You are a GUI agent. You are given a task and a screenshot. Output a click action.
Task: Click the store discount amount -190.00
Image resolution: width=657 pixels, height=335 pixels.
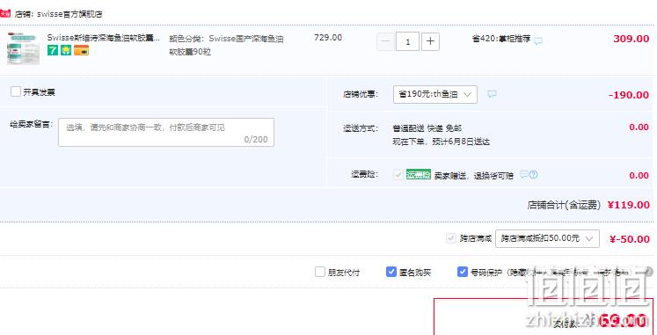(x=629, y=95)
